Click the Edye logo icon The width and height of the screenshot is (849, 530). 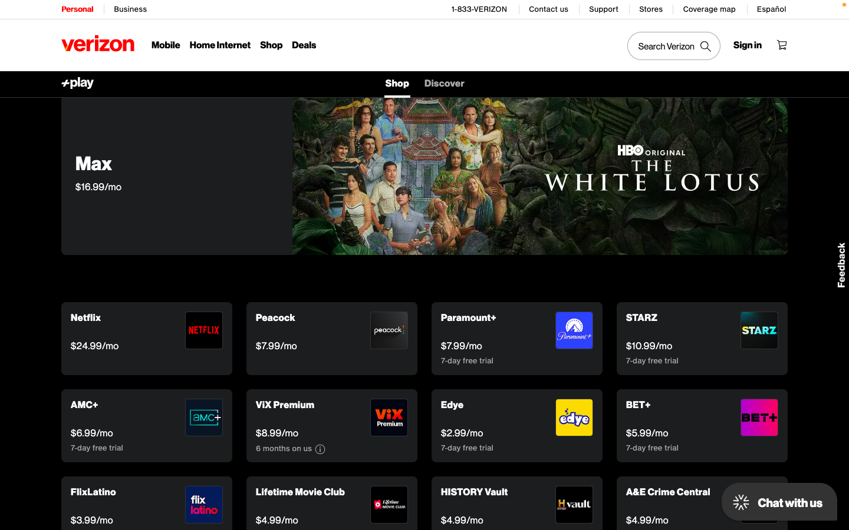[574, 418]
